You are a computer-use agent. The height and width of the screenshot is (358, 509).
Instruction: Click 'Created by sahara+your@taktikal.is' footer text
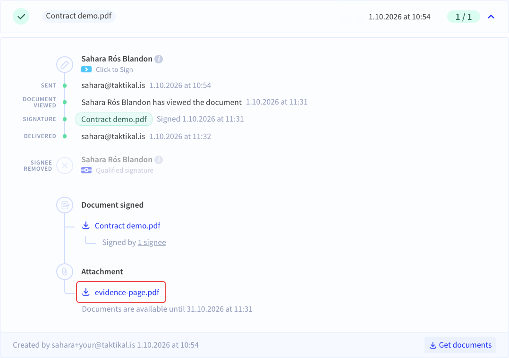click(106, 345)
